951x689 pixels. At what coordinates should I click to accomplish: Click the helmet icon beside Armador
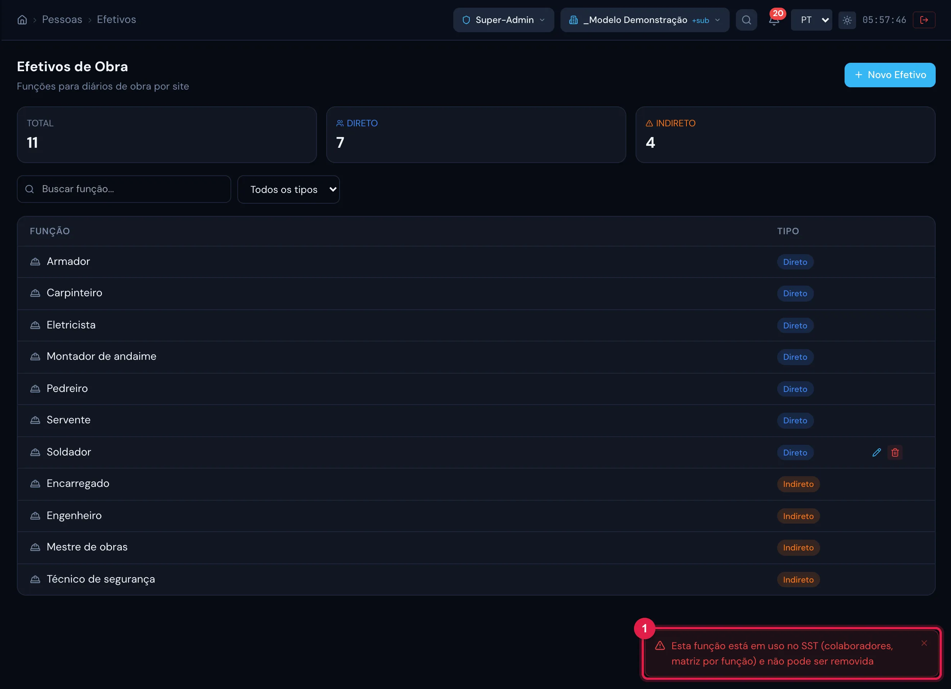point(35,261)
